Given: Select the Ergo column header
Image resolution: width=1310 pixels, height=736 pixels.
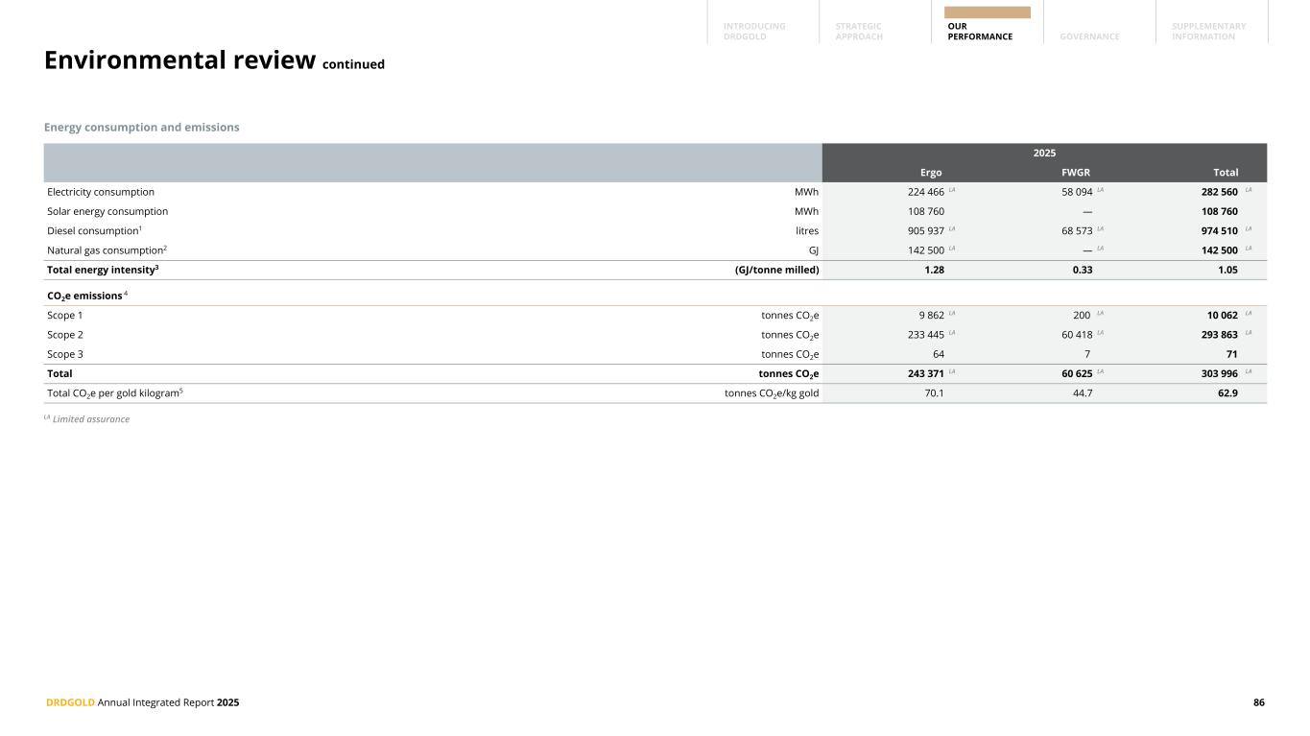Looking at the screenshot, I should pyautogui.click(x=931, y=173).
